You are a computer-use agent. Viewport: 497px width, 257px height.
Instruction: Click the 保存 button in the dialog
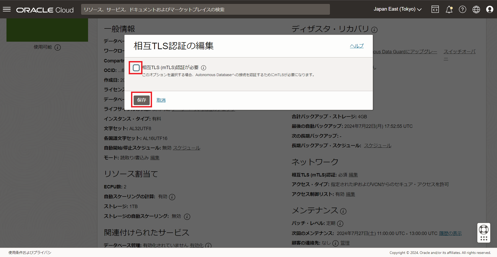pos(141,100)
